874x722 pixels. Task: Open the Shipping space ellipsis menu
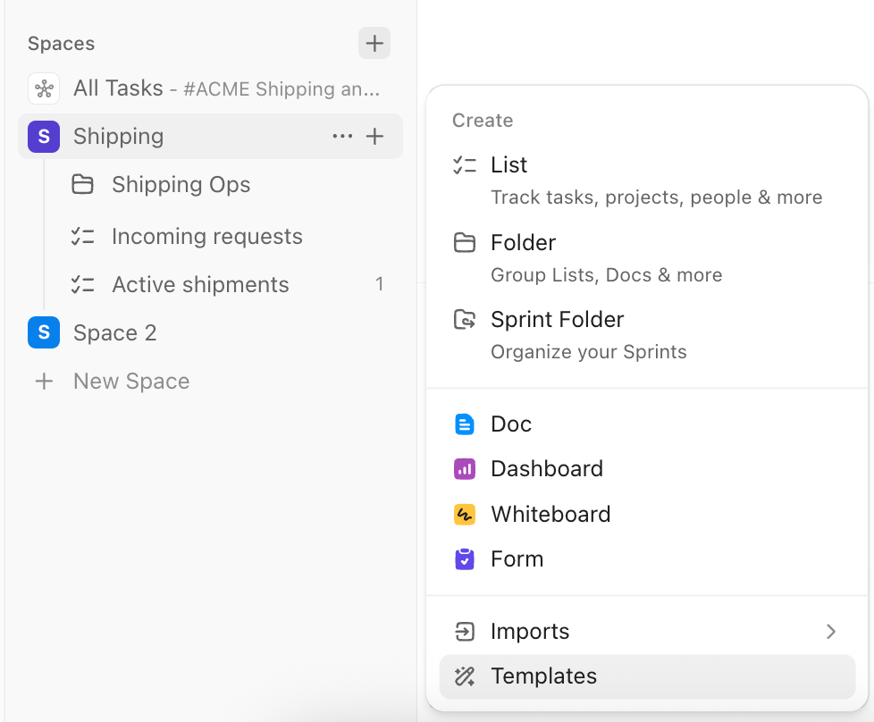[x=342, y=136]
